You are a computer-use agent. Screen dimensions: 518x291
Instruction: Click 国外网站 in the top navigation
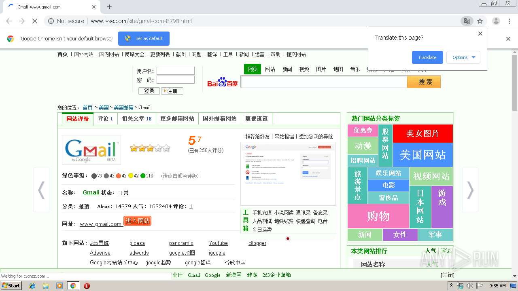(x=83, y=54)
